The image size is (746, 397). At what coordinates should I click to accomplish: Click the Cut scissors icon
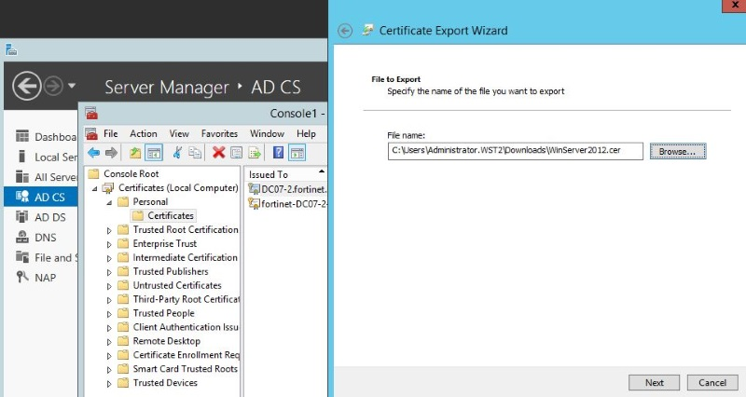click(x=177, y=153)
